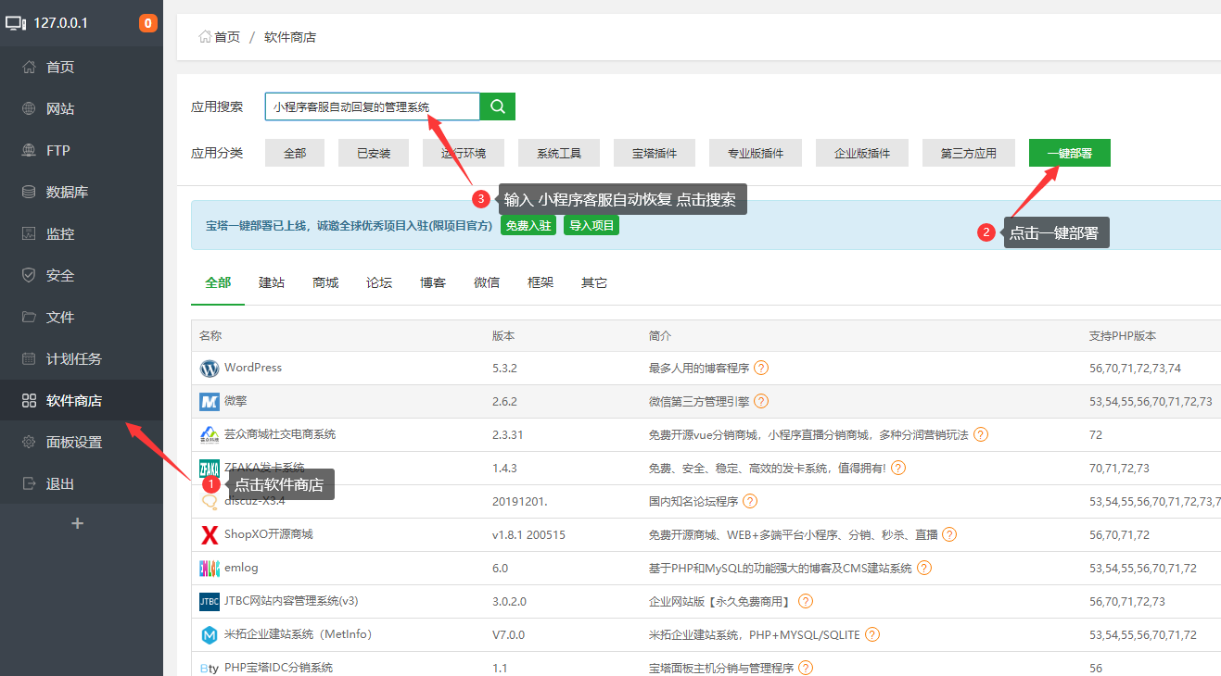1221x676 pixels.
Task: Switch to the 建站 tab
Action: click(x=272, y=282)
